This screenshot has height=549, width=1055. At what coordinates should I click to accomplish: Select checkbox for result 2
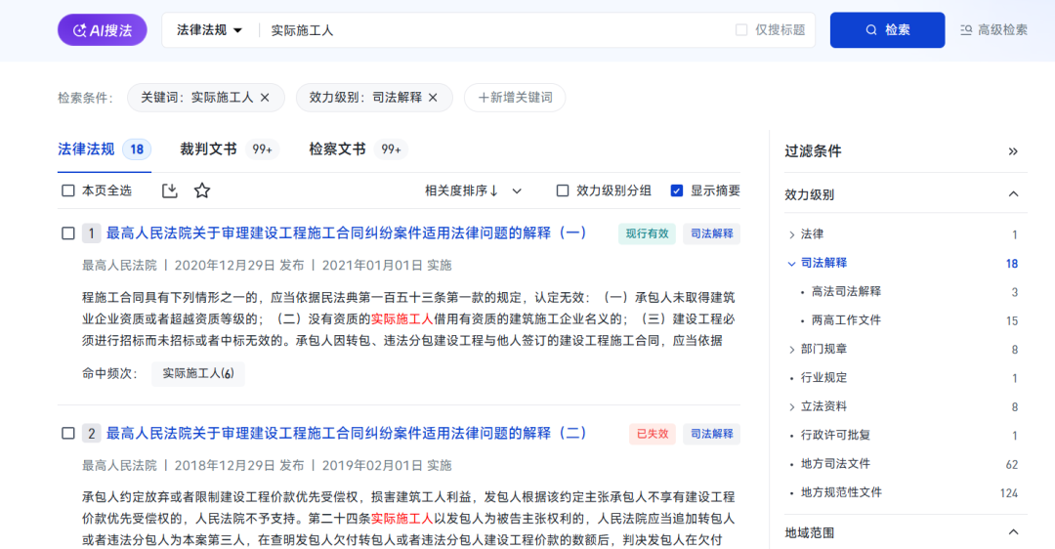68,434
